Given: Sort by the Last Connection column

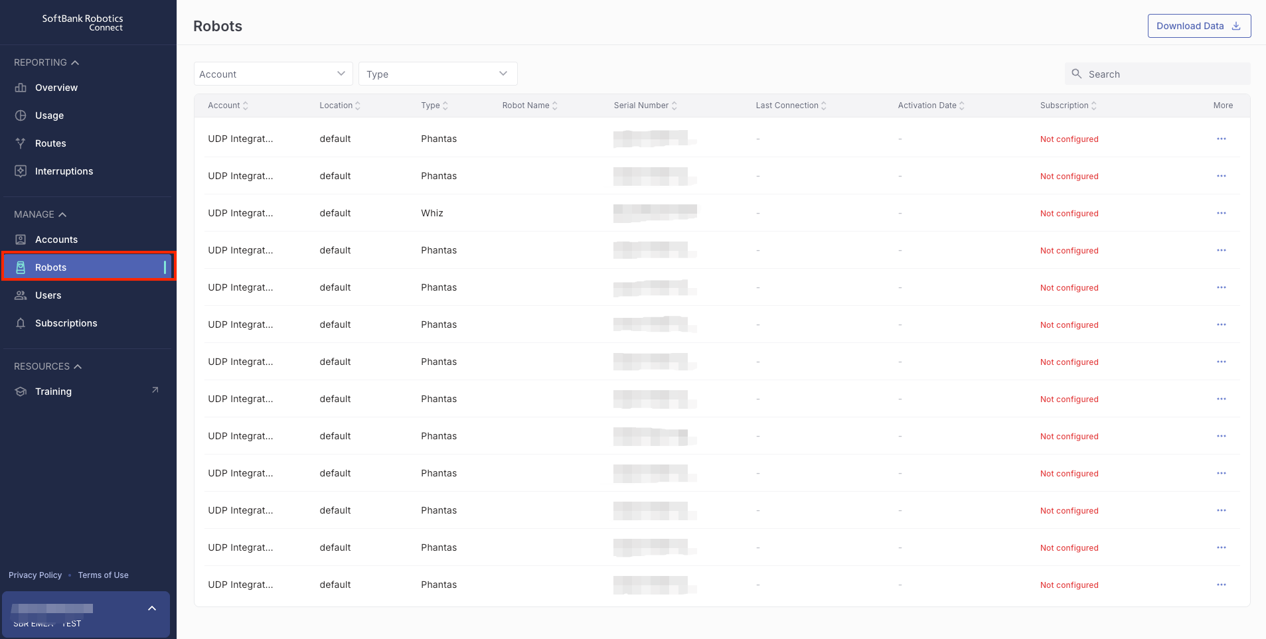Looking at the screenshot, I should click(x=791, y=106).
